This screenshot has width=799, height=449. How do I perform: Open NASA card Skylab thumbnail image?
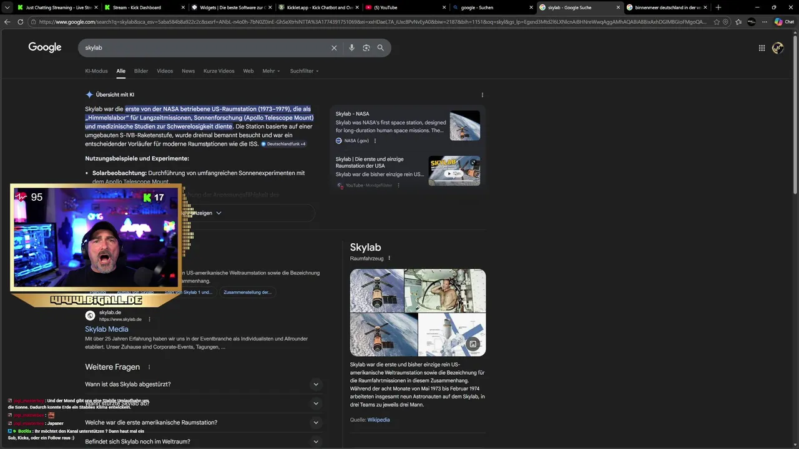[465, 125]
